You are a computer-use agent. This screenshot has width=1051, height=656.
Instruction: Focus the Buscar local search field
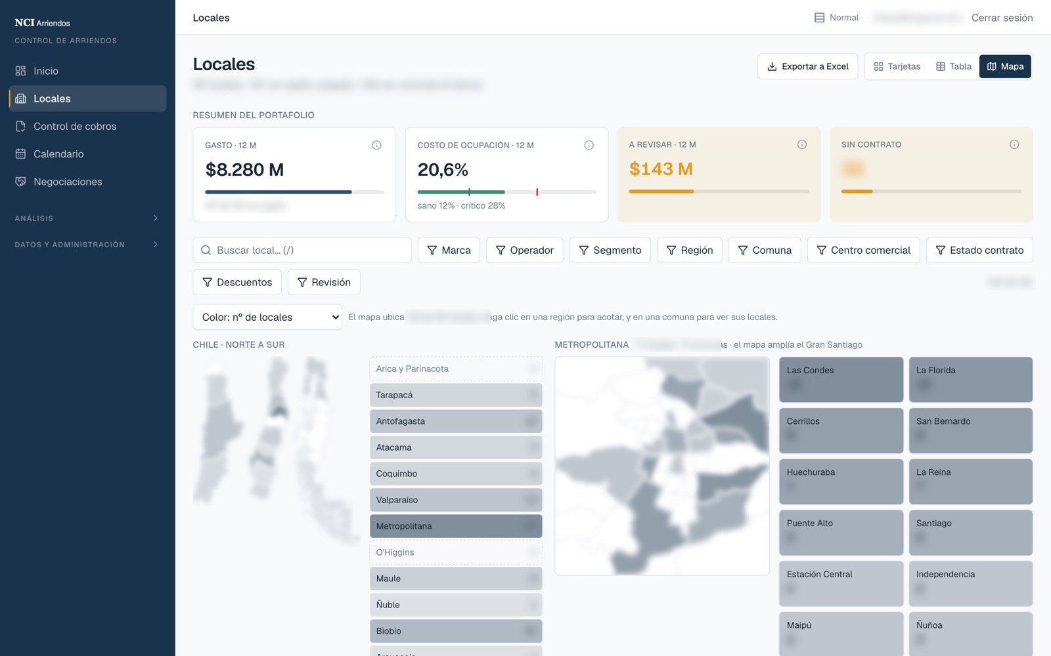pos(302,250)
